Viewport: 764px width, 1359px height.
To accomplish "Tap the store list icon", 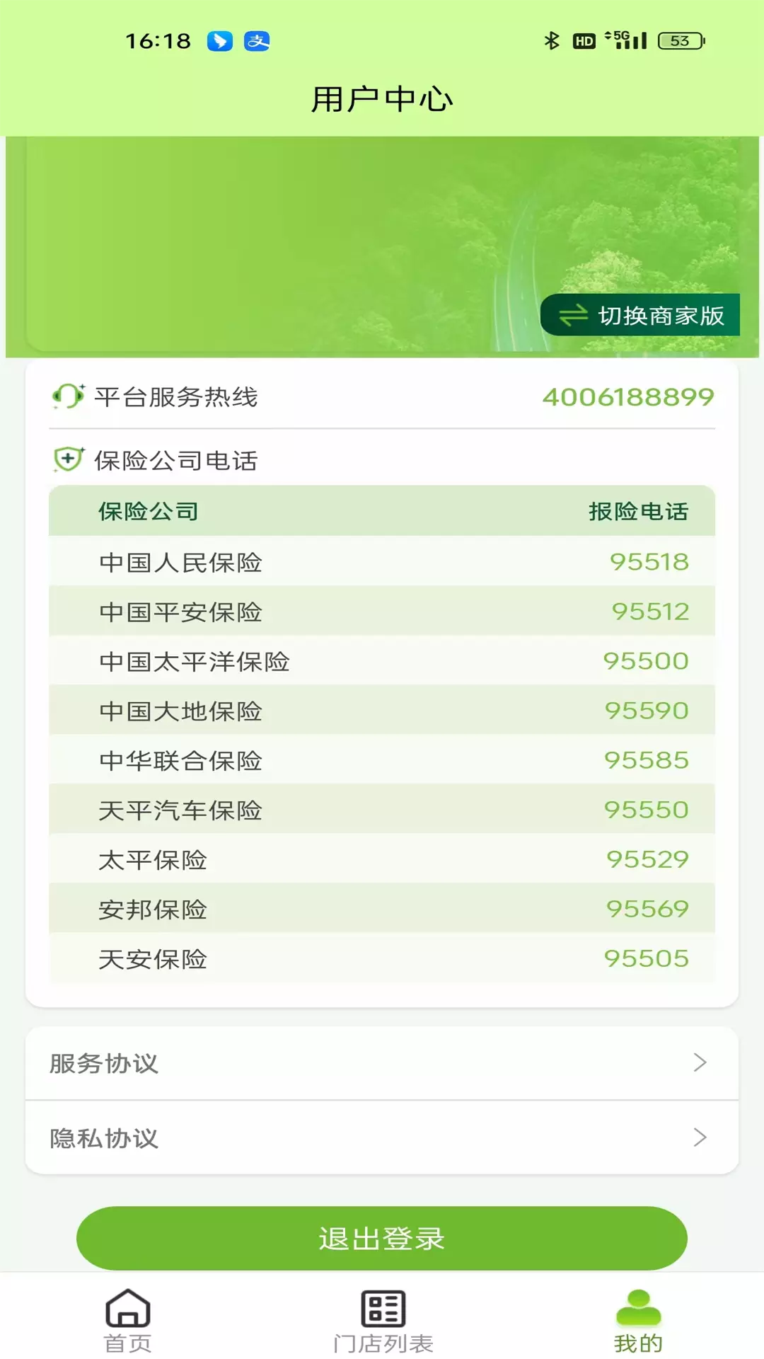I will tap(383, 1307).
